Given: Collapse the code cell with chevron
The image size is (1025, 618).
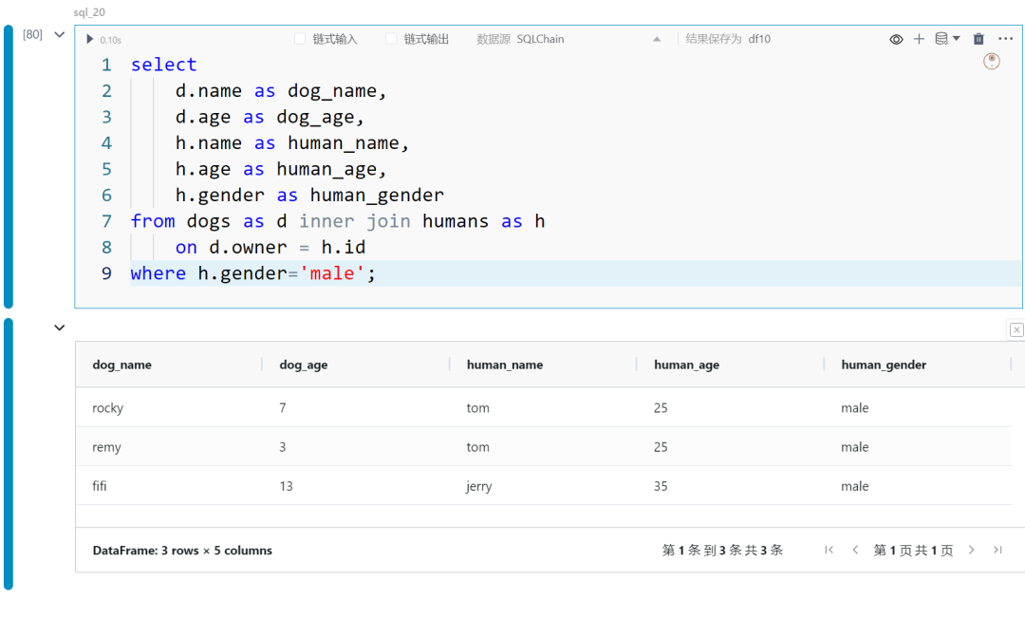Looking at the screenshot, I should 60,35.
